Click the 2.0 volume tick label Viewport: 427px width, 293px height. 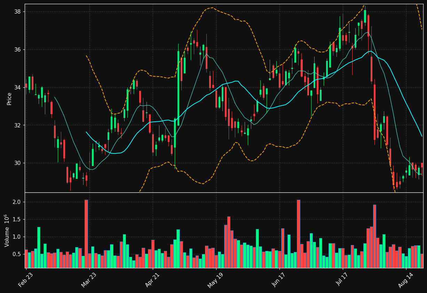(17, 202)
